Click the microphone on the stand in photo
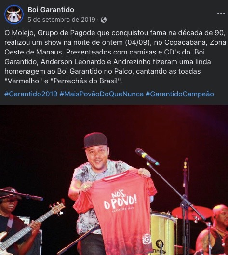228x255 pixels. (x=147, y=157)
